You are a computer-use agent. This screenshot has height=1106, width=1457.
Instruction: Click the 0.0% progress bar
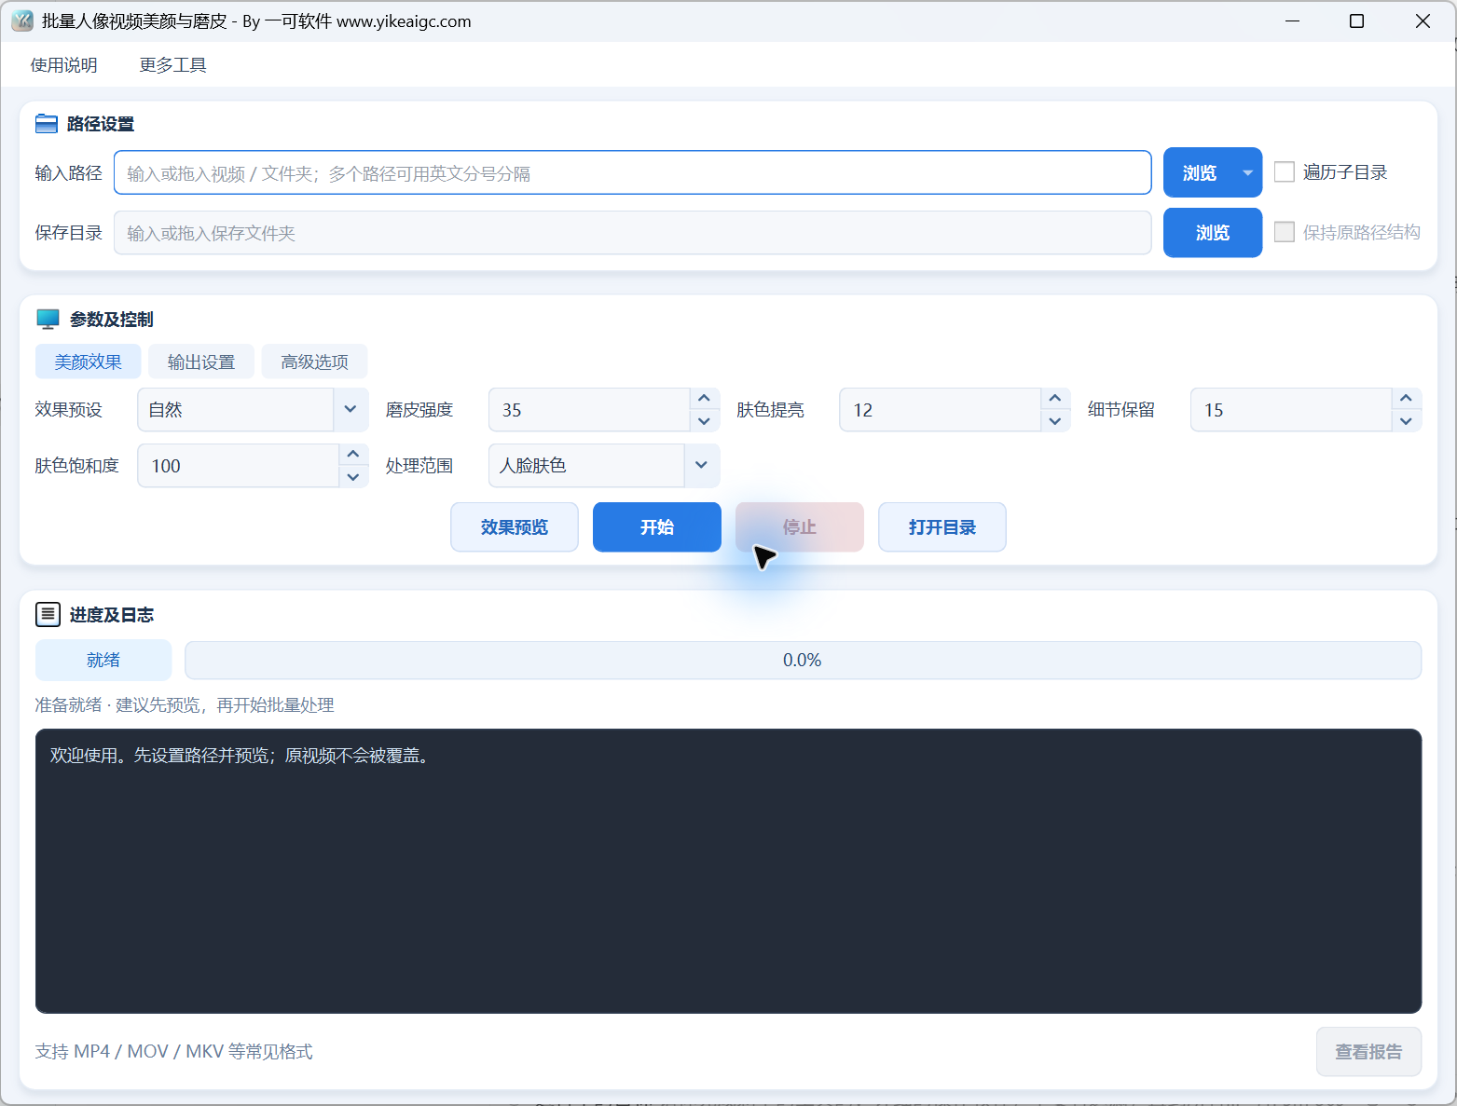point(803,661)
